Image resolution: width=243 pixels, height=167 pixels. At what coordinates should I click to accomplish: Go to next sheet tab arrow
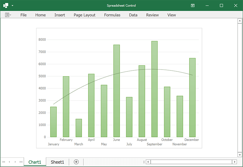pos(15,162)
